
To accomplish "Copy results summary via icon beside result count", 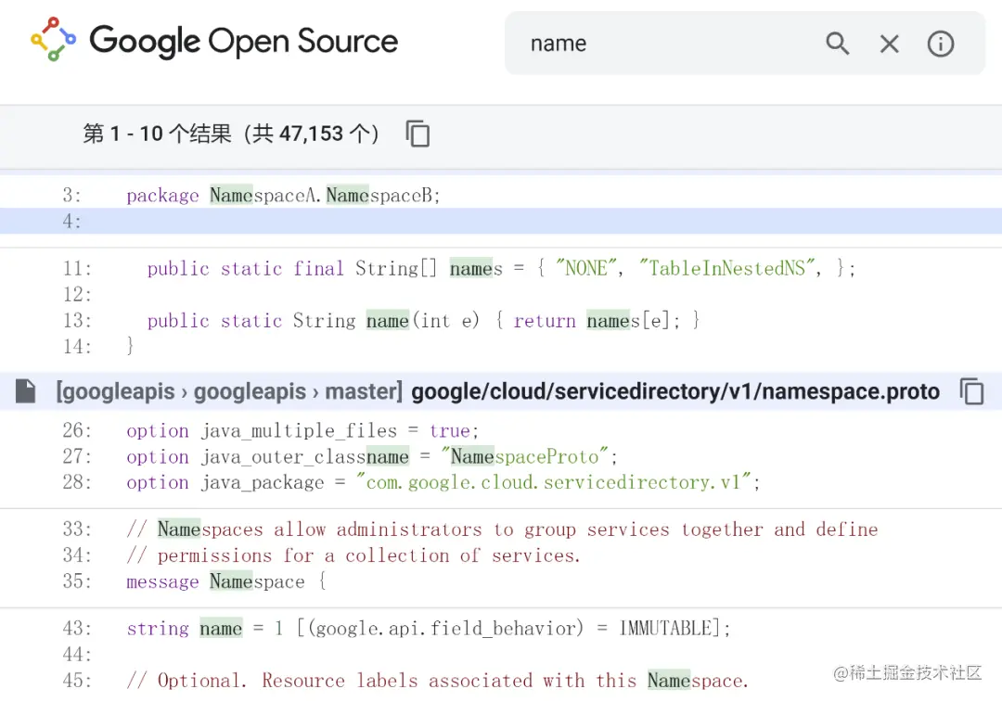I will click(417, 134).
